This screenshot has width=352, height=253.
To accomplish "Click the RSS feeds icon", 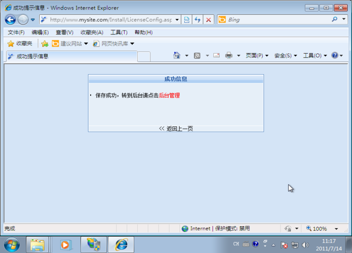I will click(x=197, y=55).
